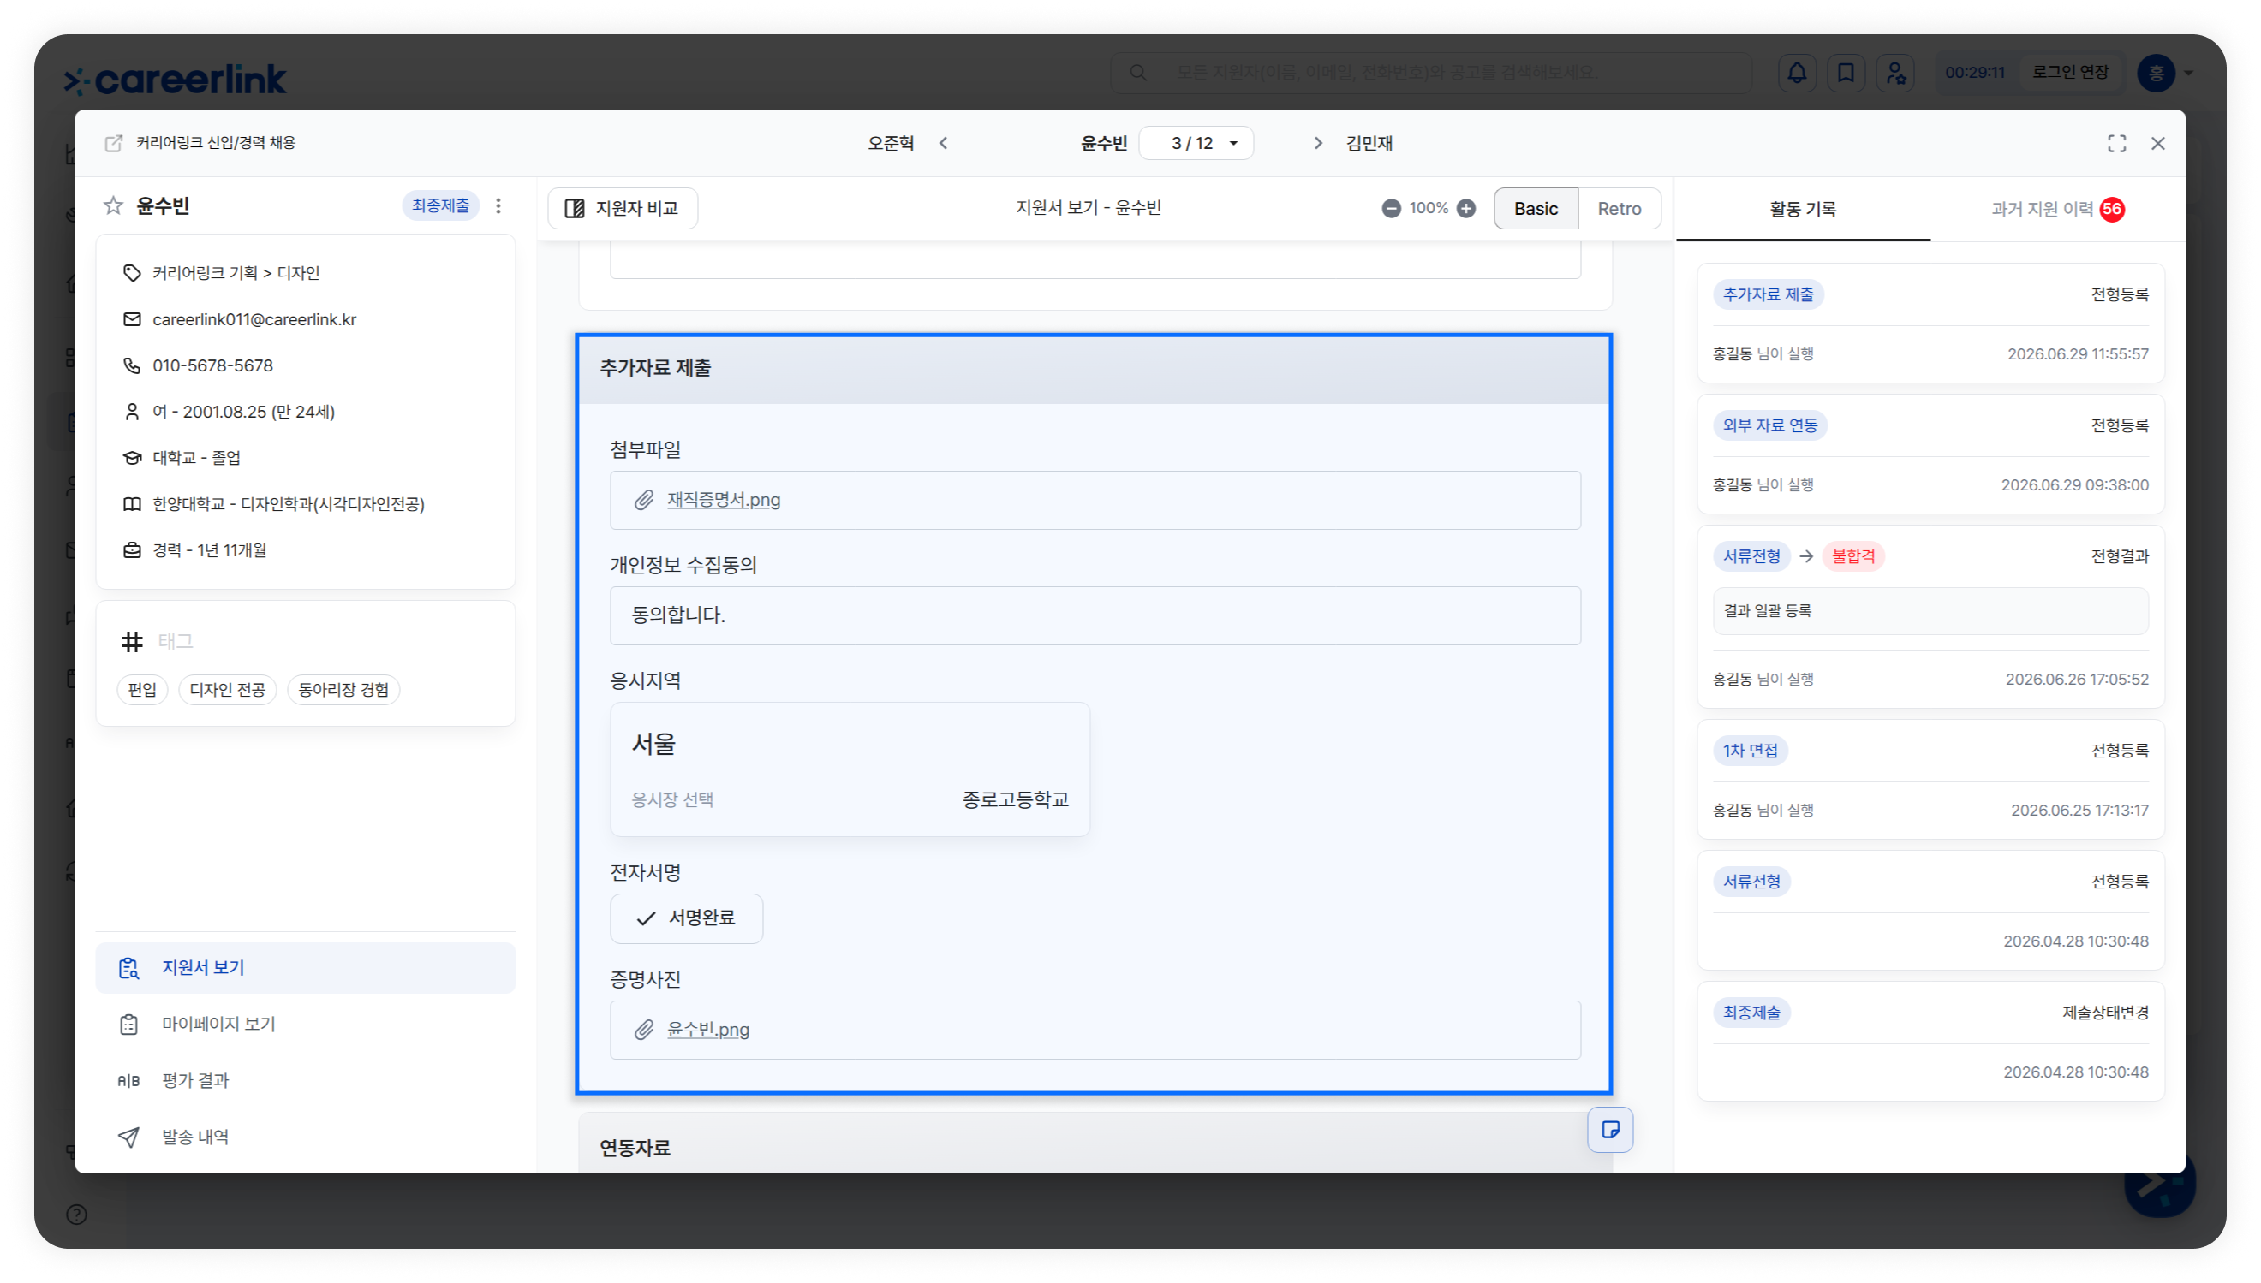Click the graduation cap icon beside 대학교 - 졸업
The height and width of the screenshot is (1283, 2261).
pos(132,457)
